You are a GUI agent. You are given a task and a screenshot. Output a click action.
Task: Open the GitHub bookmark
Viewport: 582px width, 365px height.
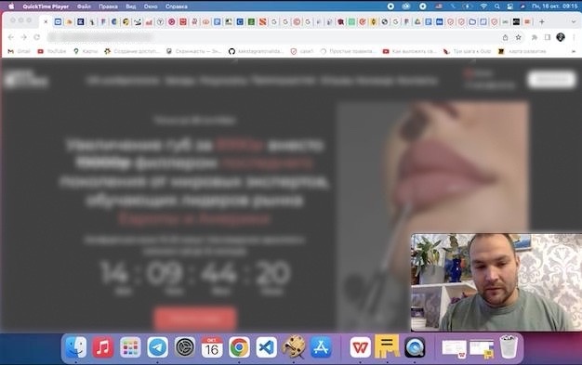[256, 51]
